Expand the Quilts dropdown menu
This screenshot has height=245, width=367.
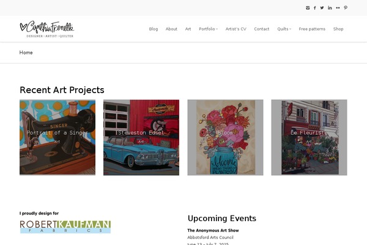point(284,29)
